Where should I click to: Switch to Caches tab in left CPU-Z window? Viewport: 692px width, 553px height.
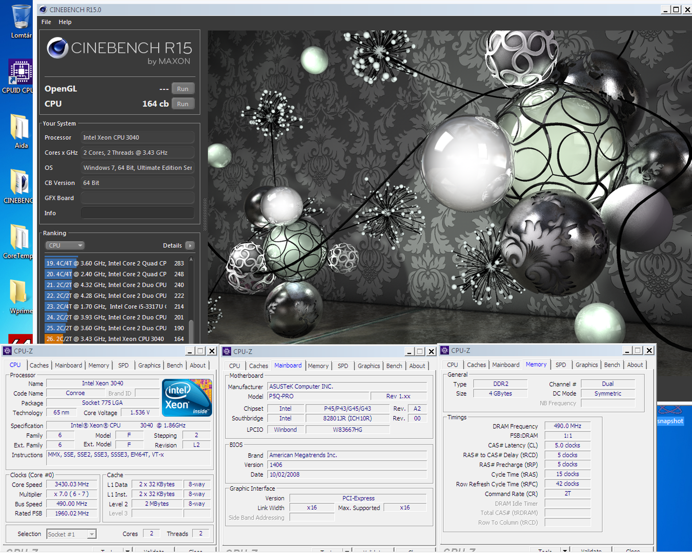click(x=39, y=365)
